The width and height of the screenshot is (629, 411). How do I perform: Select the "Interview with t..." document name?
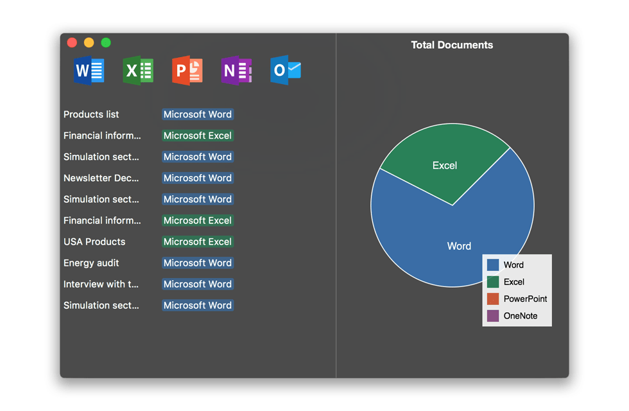coord(101,284)
